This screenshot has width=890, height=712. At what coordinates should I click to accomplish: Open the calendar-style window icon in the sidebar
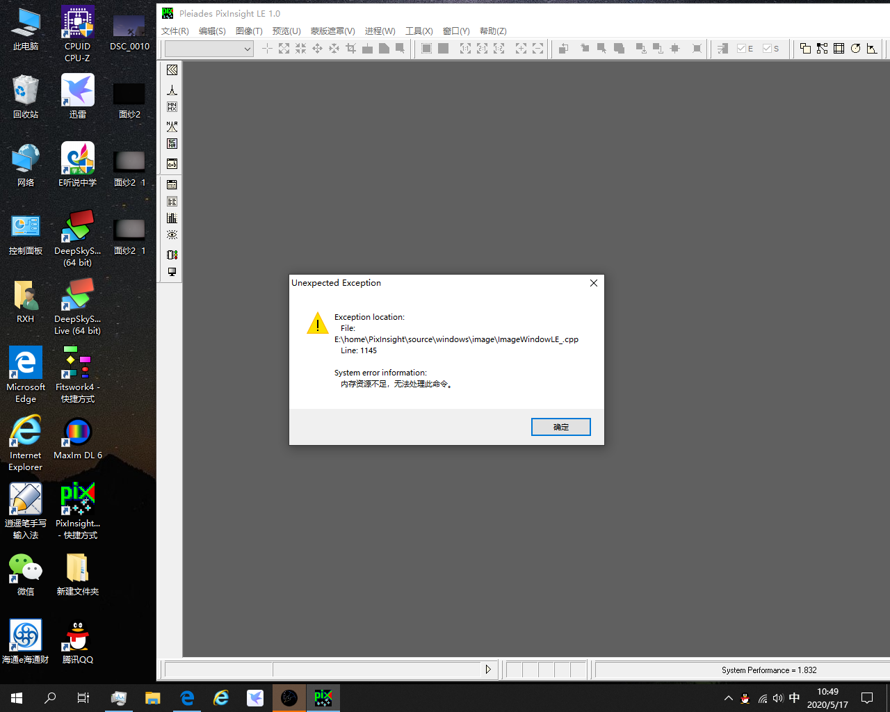172,185
